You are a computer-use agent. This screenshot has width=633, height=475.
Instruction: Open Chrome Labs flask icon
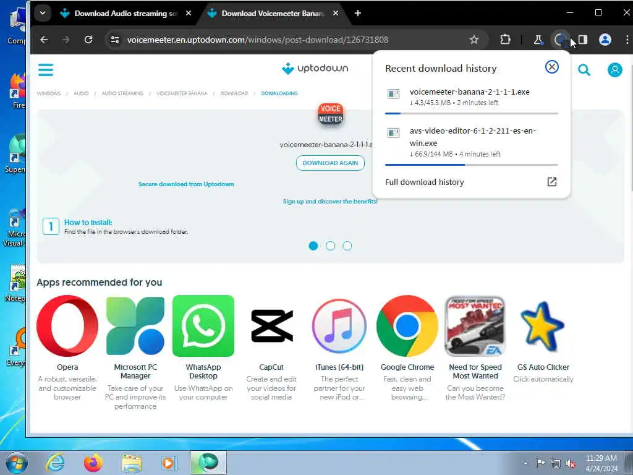[x=538, y=40]
